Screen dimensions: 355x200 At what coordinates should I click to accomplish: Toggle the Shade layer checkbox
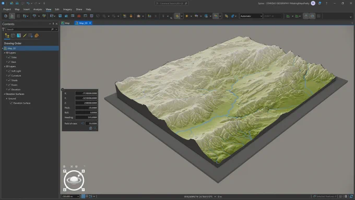9,80
